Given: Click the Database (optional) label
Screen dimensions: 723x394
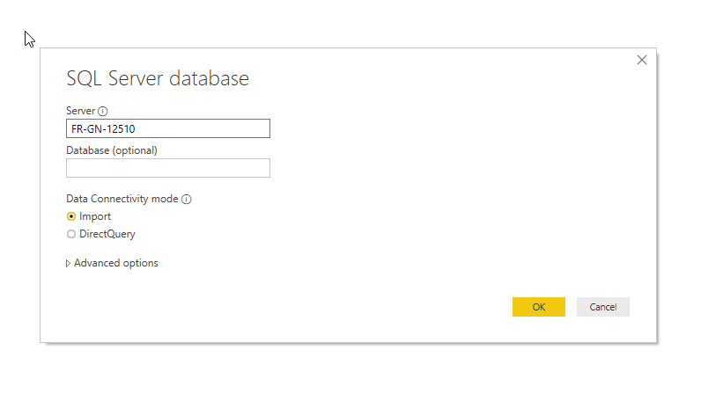Looking at the screenshot, I should coord(111,150).
